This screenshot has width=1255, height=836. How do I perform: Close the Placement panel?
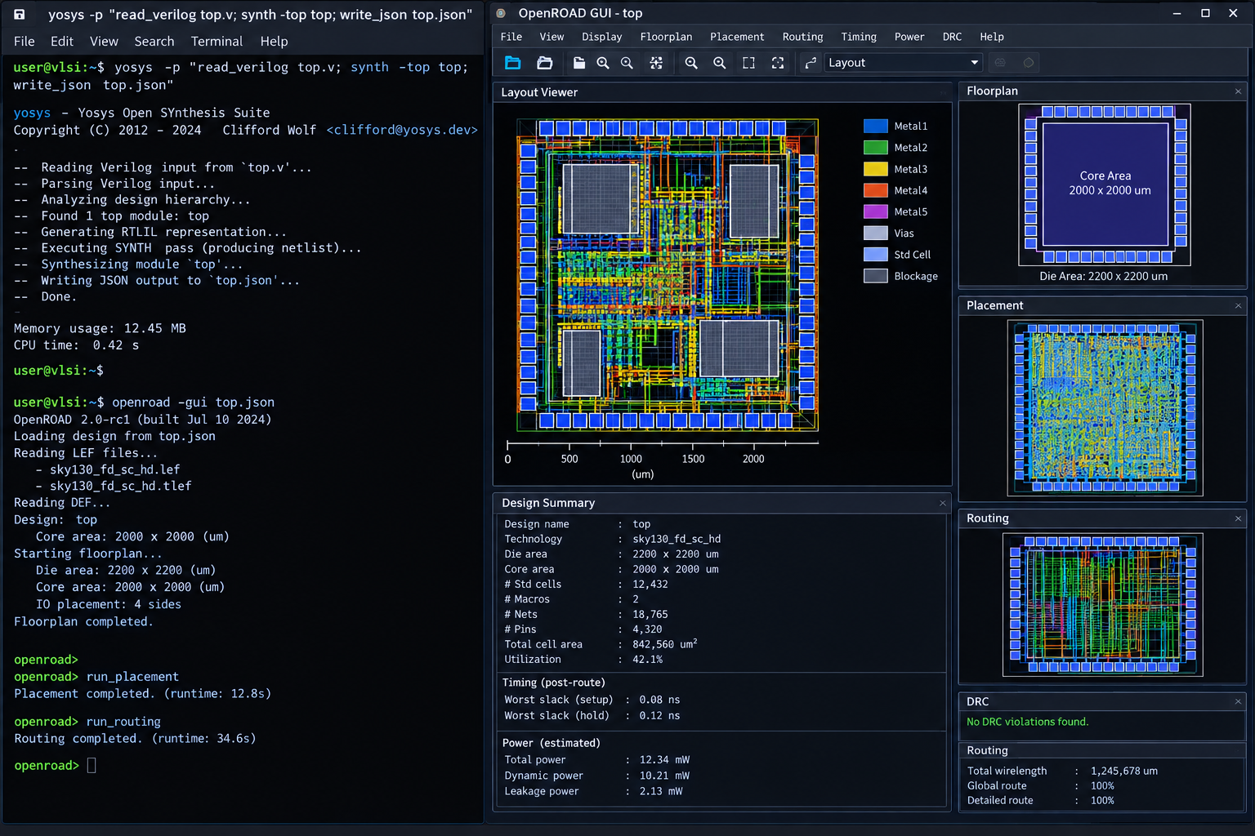[x=1238, y=306]
